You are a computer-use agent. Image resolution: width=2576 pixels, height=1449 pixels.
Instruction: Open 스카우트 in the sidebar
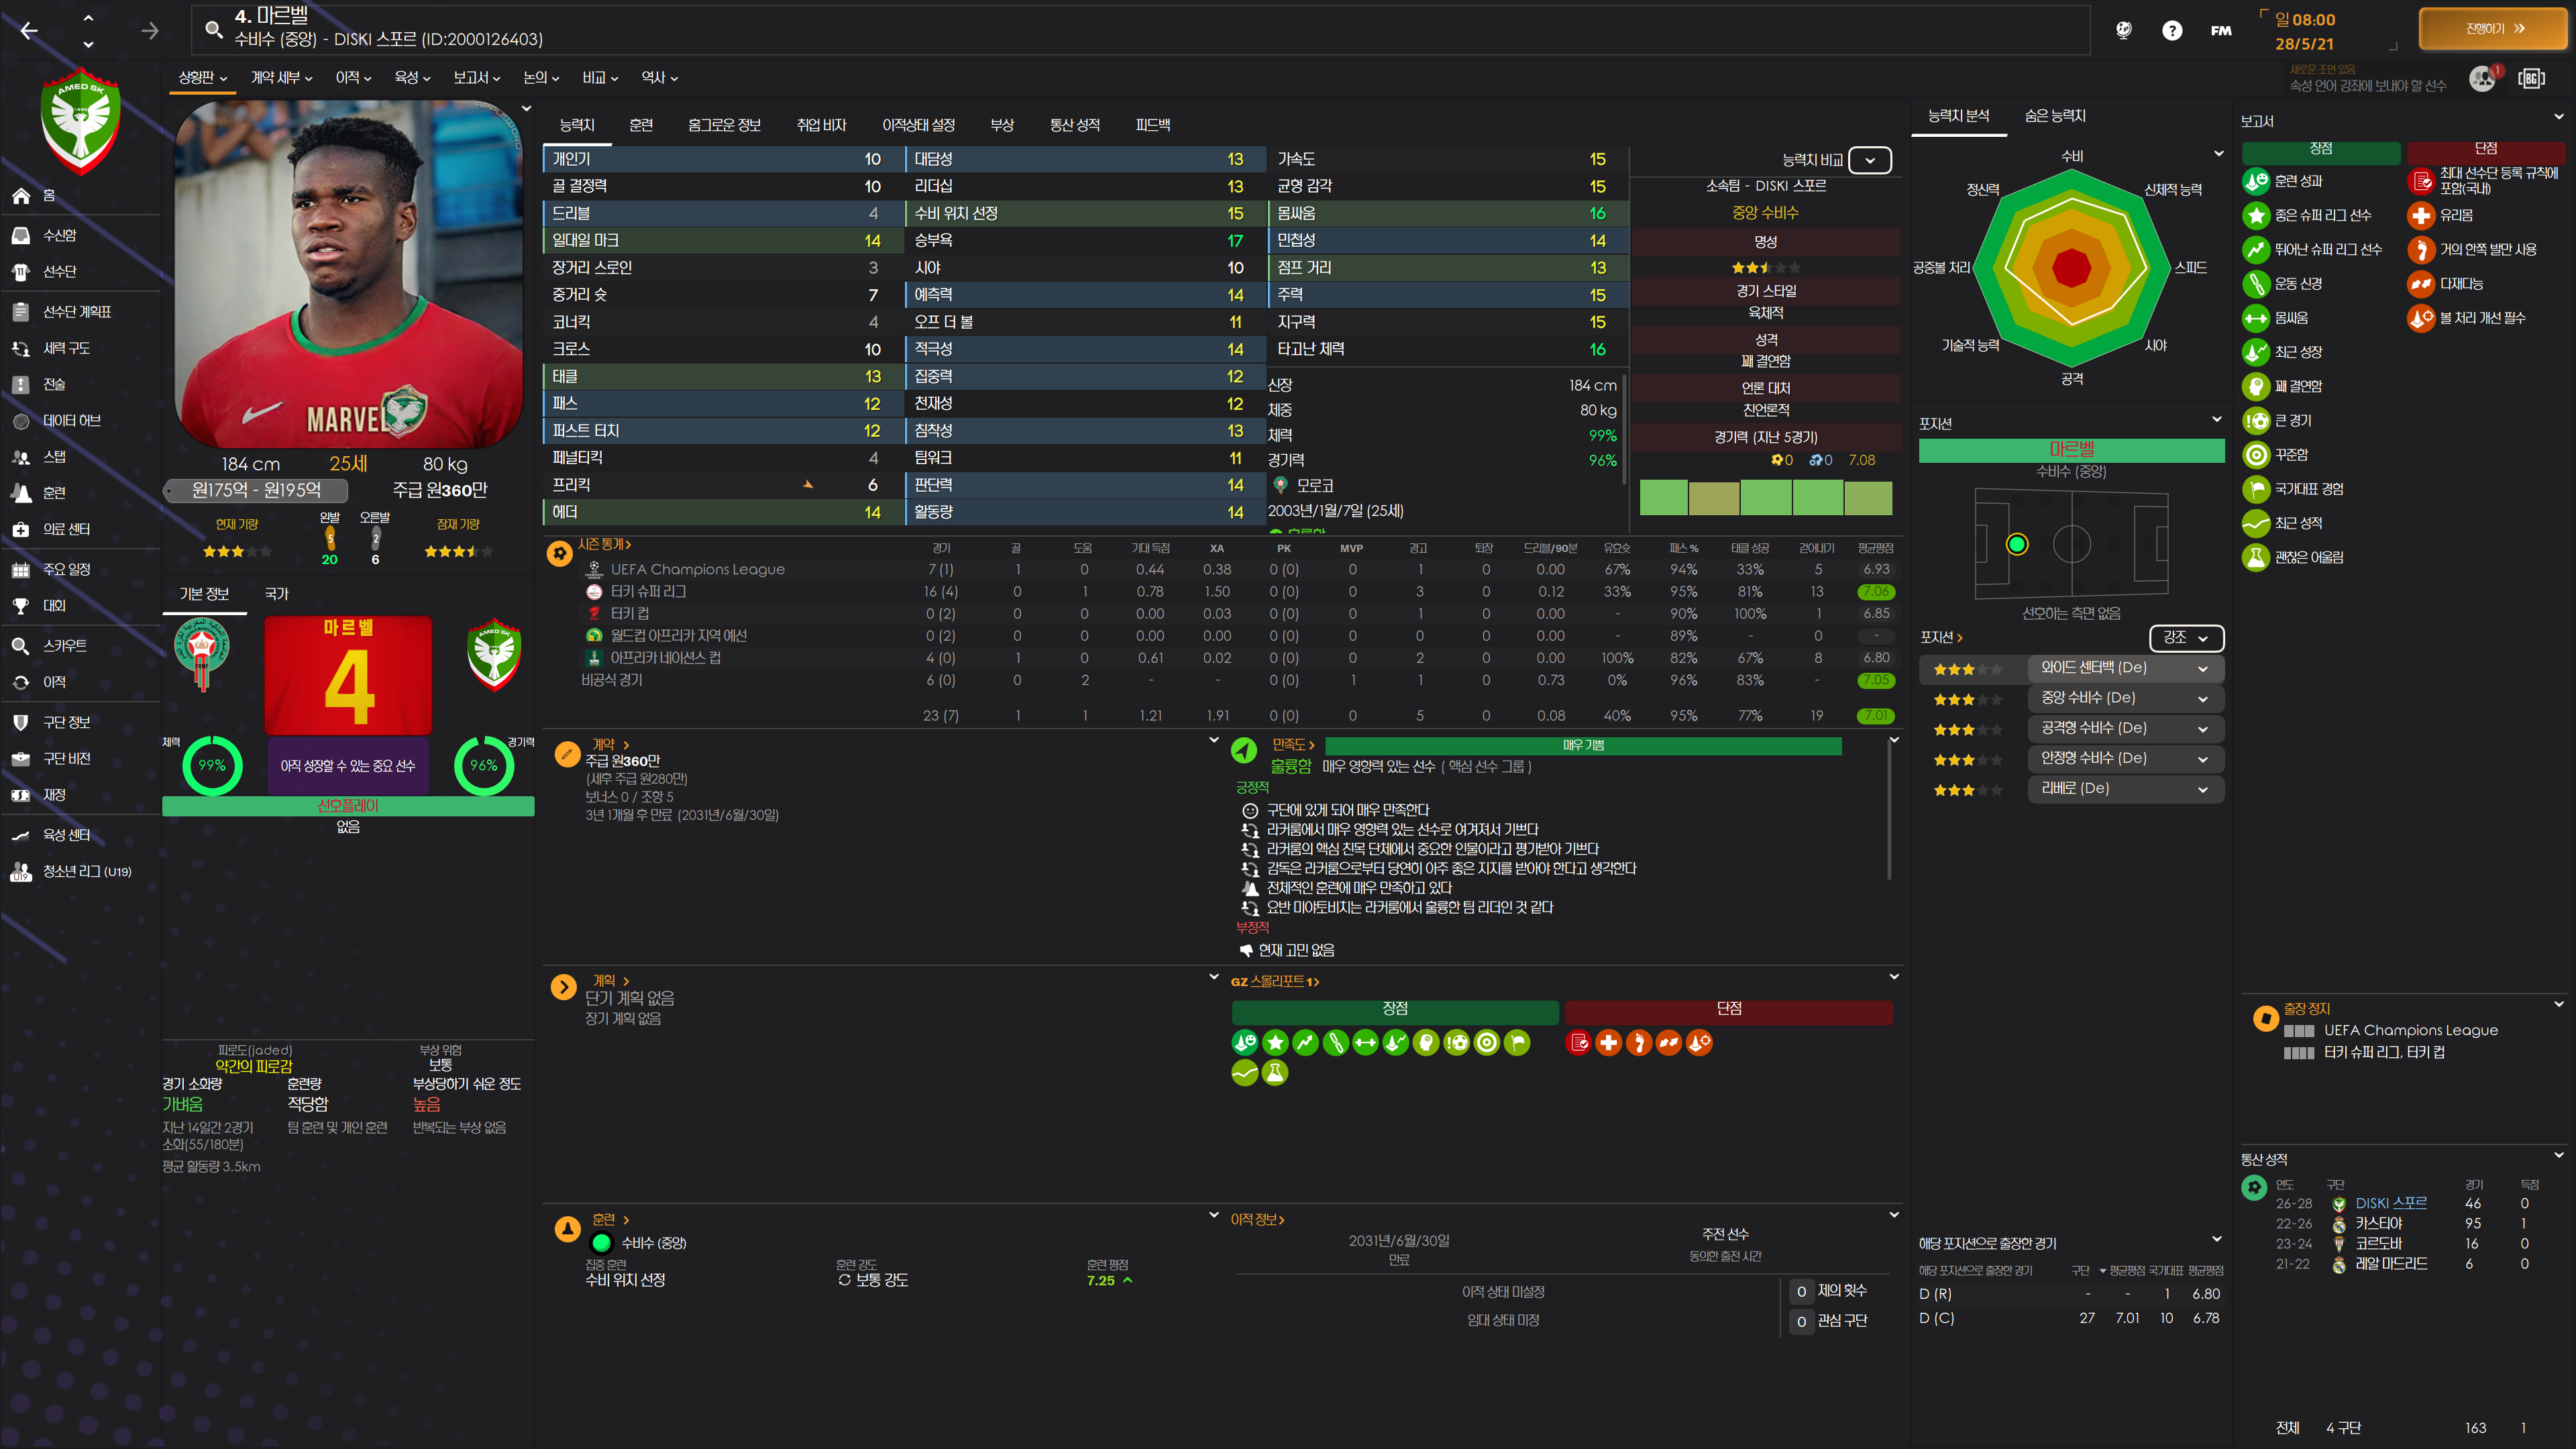pyautogui.click(x=64, y=646)
